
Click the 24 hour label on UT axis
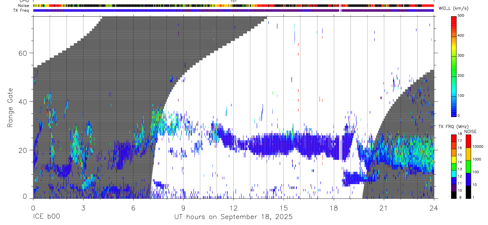(434, 207)
